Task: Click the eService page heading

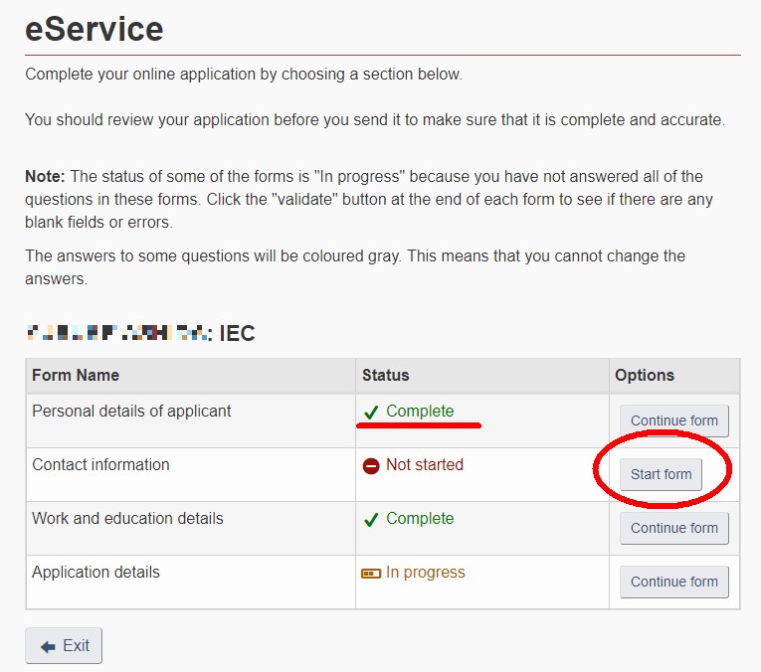Action: 95,29
